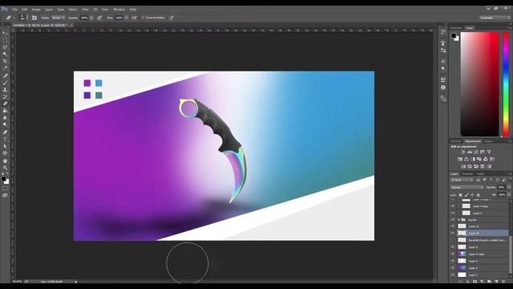Hide the bottom-most layer with white thumbnail
The width and height of the screenshot is (513, 289).
(x=453, y=275)
